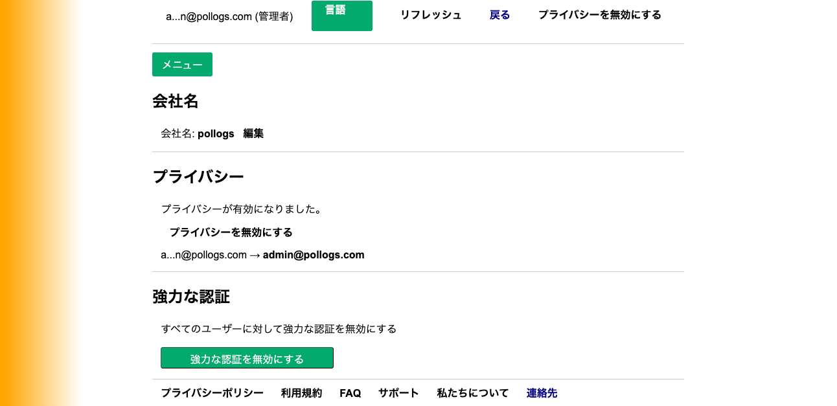Image resolution: width=837 pixels, height=406 pixels.
Task: Open the プライバシーポリシー page
Action: [212, 392]
